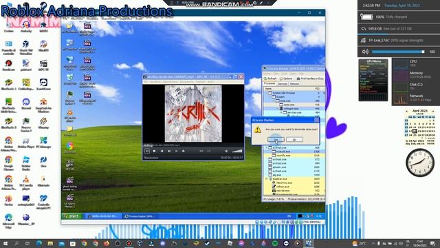Switch to the Processes tab in Process Hacker

pyautogui.click(x=269, y=83)
